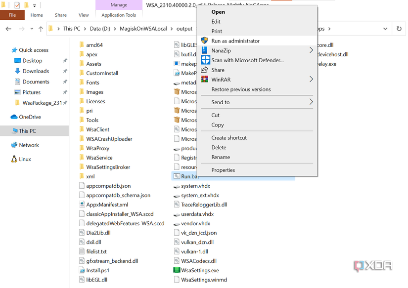Select Rename in the context menu
Image resolution: width=408 pixels, height=288 pixels.
tap(221, 157)
